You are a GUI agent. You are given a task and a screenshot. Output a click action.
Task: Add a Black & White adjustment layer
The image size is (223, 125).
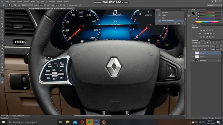205,34
